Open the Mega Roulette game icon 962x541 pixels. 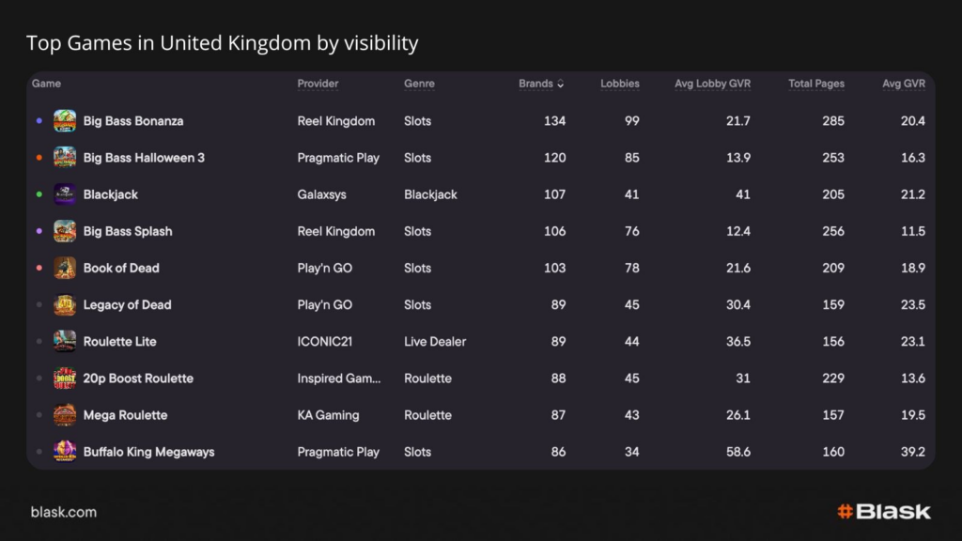click(65, 415)
